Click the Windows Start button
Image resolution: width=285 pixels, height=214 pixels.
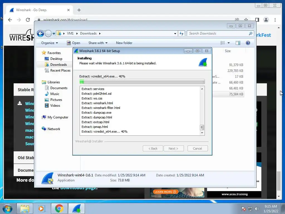[x=8, y=208]
